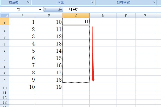Select column E header

[x=126, y=16]
